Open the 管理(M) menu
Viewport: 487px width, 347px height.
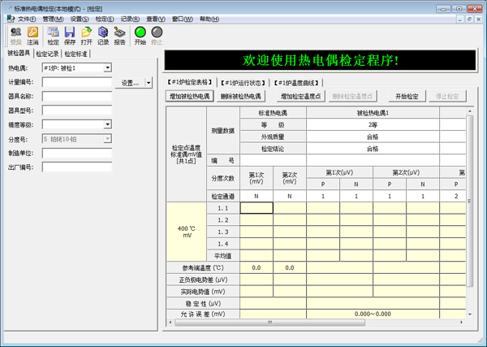coord(53,18)
